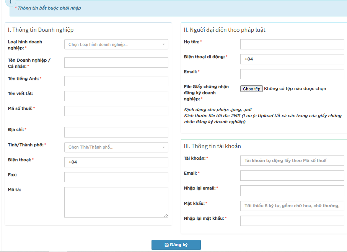Click inside the Mô tả textarea

coord(116,202)
